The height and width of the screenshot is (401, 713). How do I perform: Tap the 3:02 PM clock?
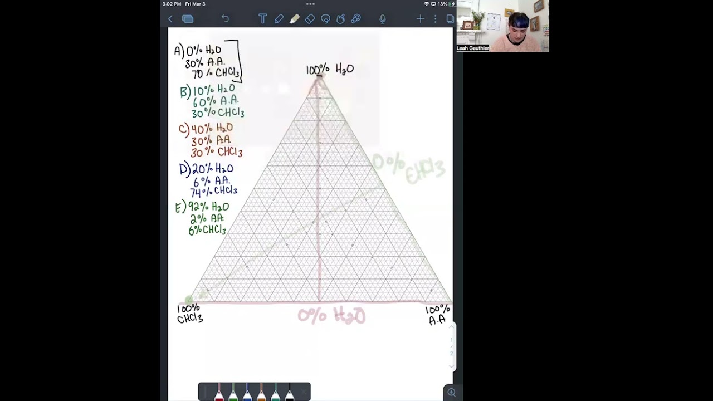[x=172, y=4]
